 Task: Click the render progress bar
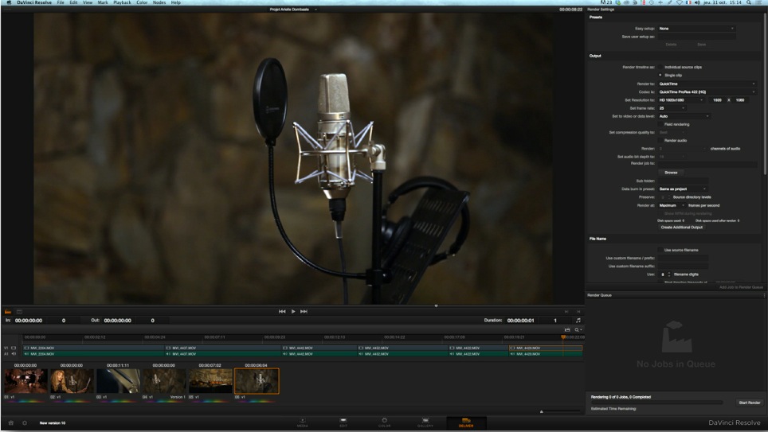[x=656, y=402]
